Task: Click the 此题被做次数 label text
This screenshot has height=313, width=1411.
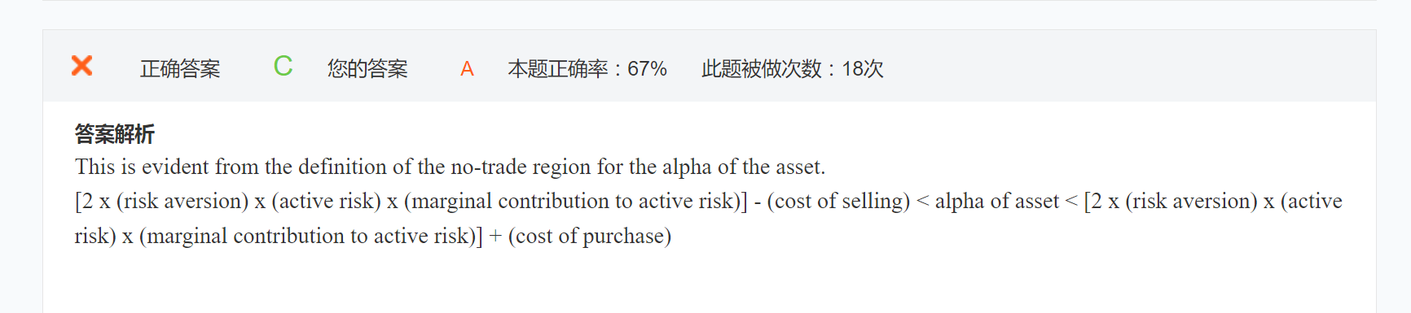Action: (762, 69)
